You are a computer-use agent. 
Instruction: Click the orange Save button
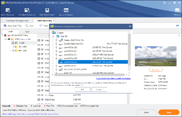coord(169,112)
